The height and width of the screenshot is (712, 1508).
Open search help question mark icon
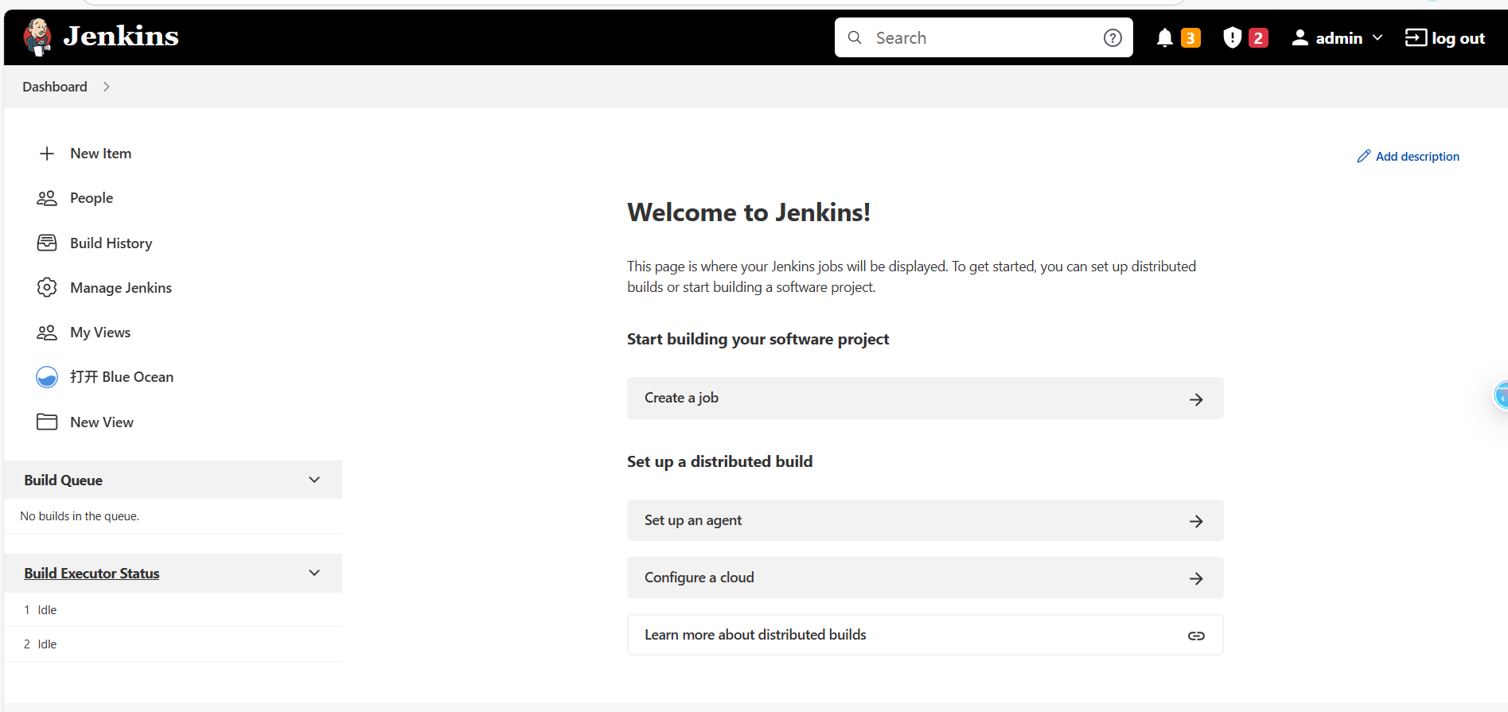(1112, 37)
